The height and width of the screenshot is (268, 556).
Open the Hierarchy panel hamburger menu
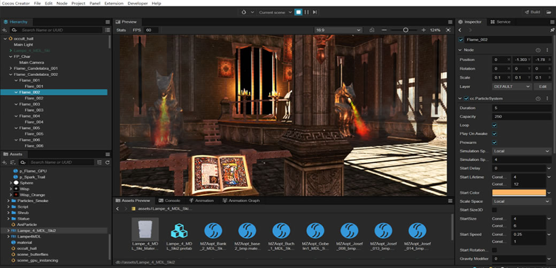click(107, 22)
